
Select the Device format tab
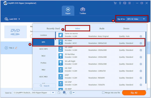coord(126,29)
